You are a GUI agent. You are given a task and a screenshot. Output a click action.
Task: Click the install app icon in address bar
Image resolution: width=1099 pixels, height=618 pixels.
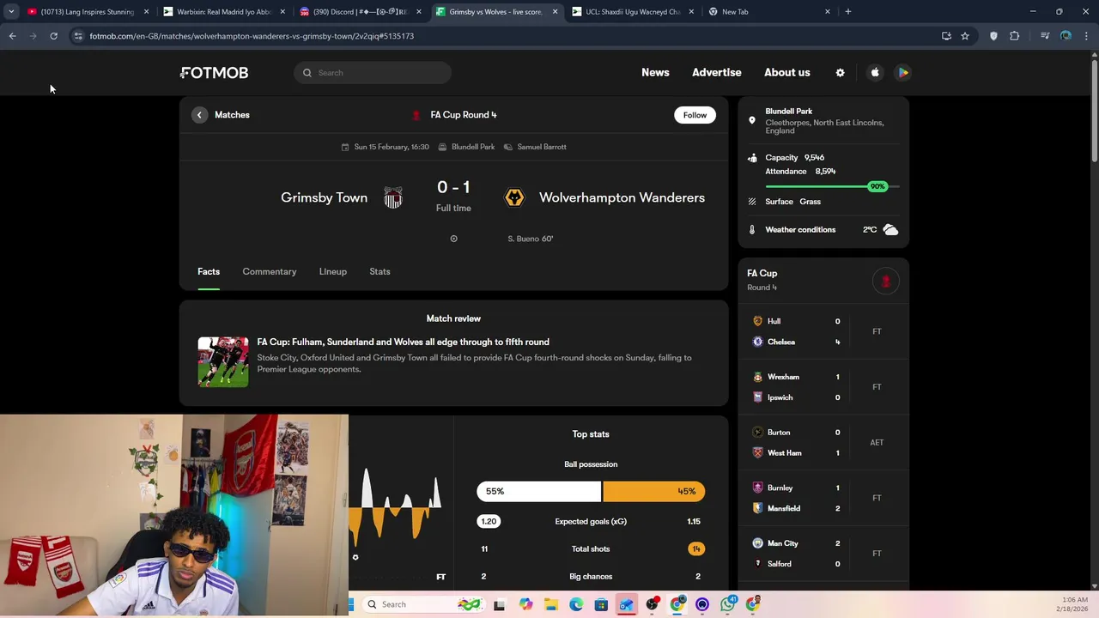click(x=946, y=36)
